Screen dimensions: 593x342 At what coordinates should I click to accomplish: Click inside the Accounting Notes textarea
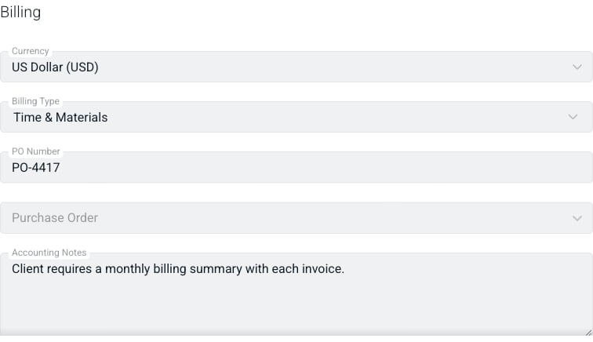click(296, 294)
